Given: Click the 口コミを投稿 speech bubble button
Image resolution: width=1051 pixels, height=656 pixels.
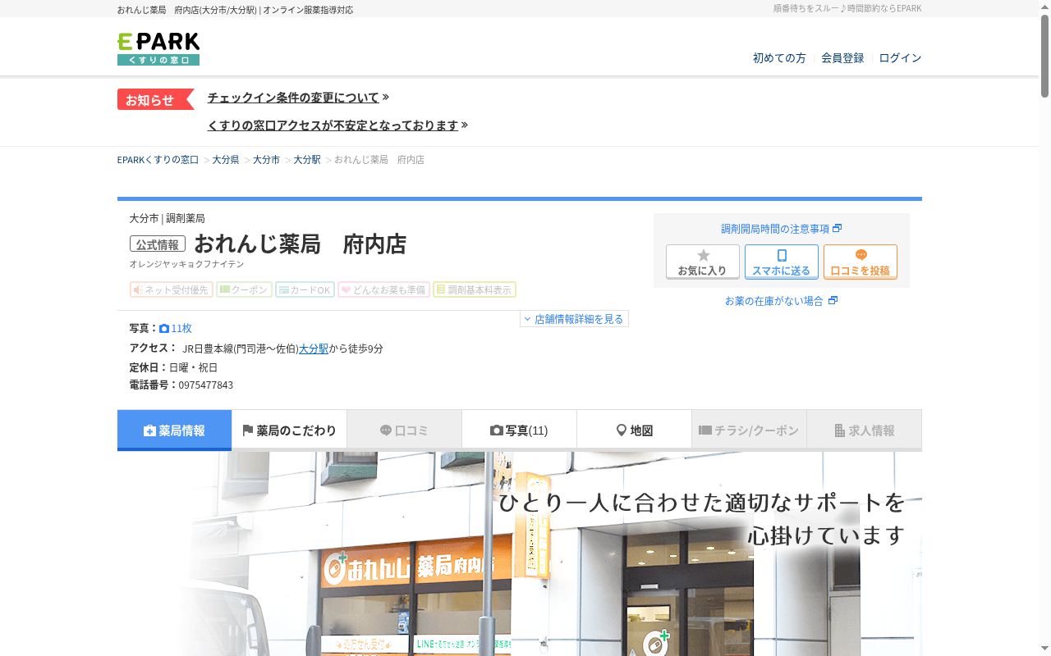Looking at the screenshot, I should tap(861, 262).
